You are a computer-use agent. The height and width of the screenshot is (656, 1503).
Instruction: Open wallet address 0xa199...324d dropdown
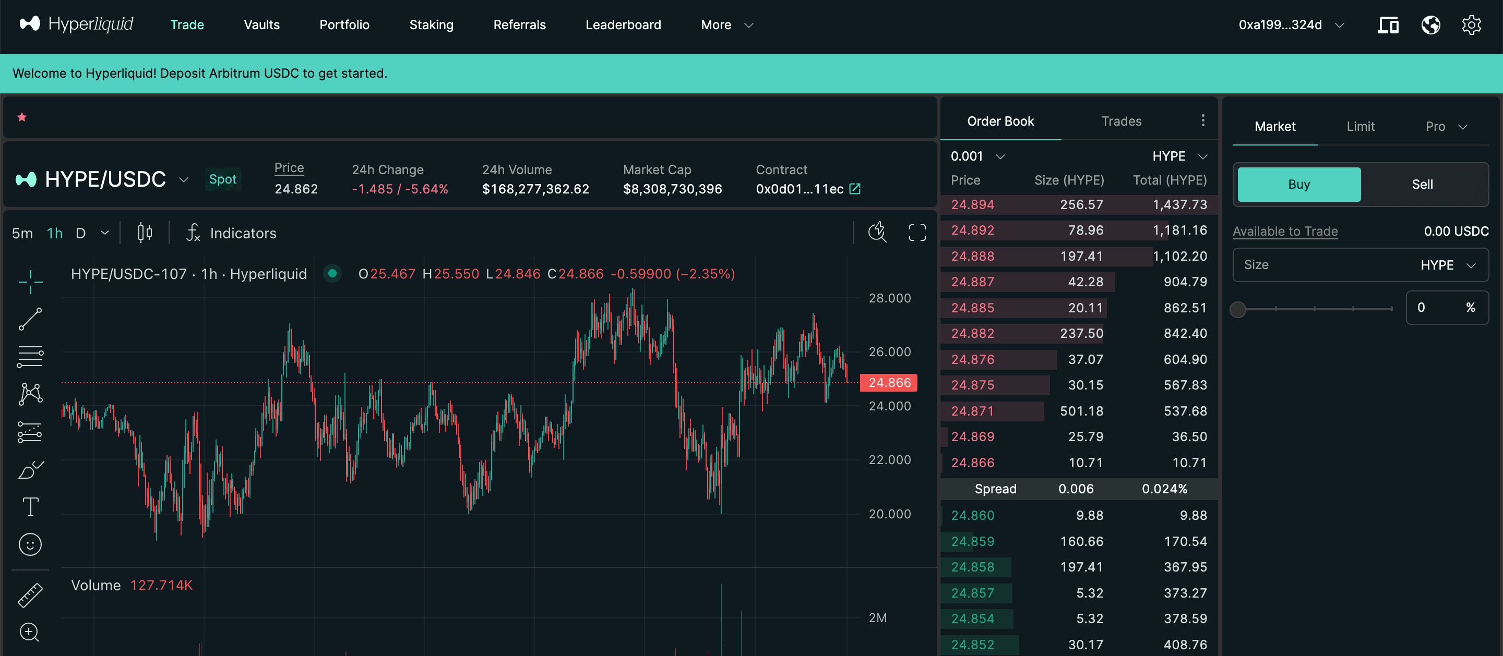pyautogui.click(x=1291, y=25)
